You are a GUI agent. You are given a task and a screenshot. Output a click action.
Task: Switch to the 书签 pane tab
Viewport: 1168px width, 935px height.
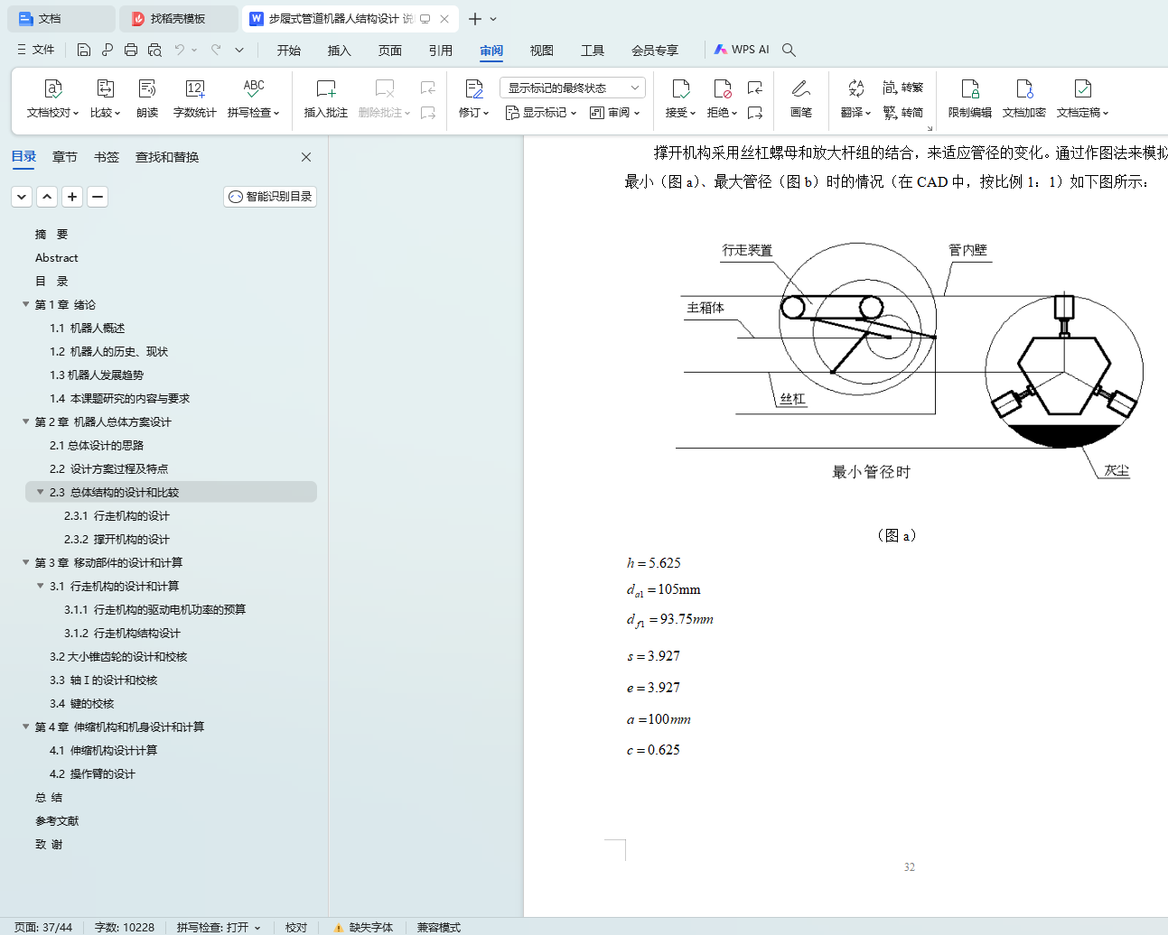(x=107, y=157)
